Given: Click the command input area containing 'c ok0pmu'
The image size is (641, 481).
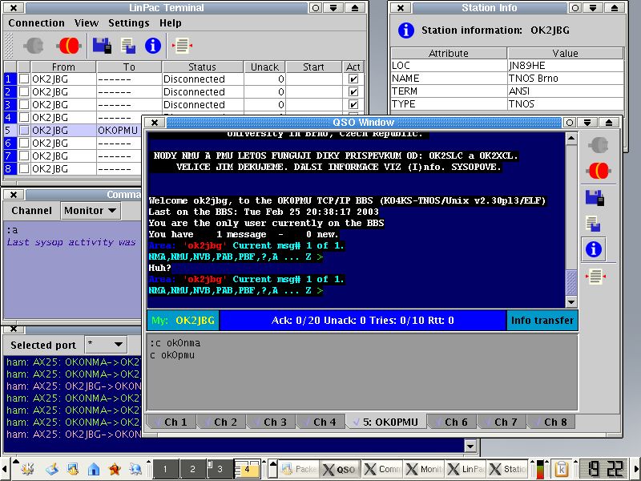Looking at the screenshot, I should click(x=362, y=371).
